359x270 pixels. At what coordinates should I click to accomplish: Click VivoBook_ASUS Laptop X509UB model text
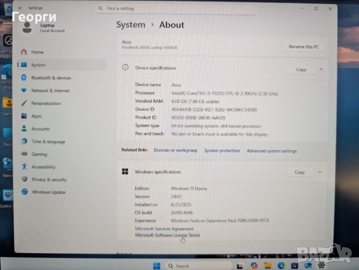click(149, 48)
